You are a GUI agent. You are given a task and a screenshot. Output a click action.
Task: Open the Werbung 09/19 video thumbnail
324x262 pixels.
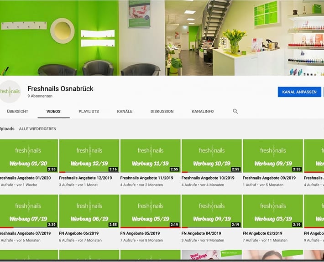(273, 156)
